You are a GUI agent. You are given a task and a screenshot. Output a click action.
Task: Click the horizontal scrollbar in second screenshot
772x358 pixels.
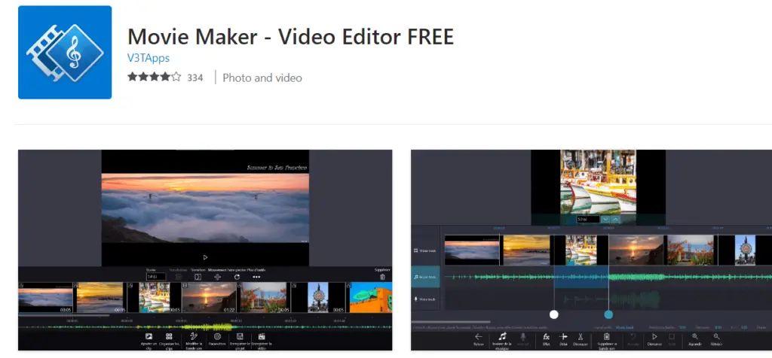pyautogui.click(x=451, y=322)
